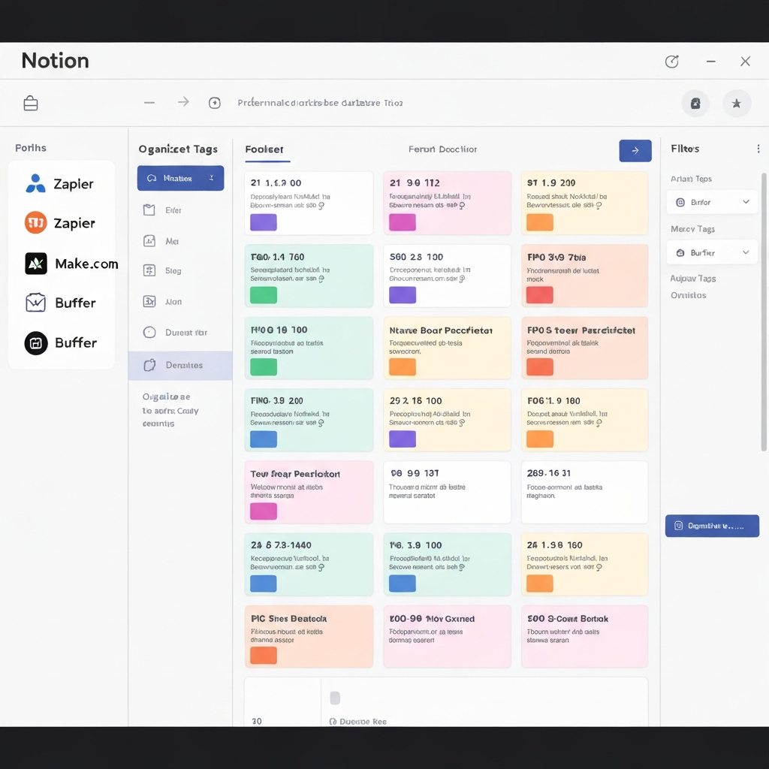Open the Brifor filter dropdown
Viewport: 769px width, 769px height.
711,201
